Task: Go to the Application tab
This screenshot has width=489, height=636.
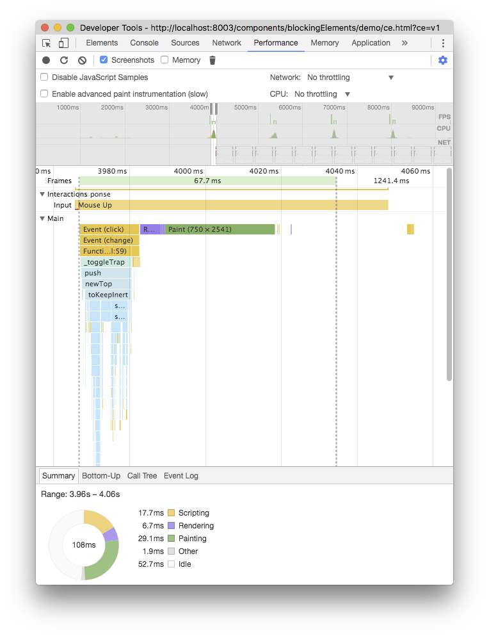Action: point(371,43)
